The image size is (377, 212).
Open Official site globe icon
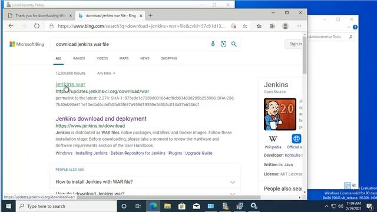click(x=296, y=139)
